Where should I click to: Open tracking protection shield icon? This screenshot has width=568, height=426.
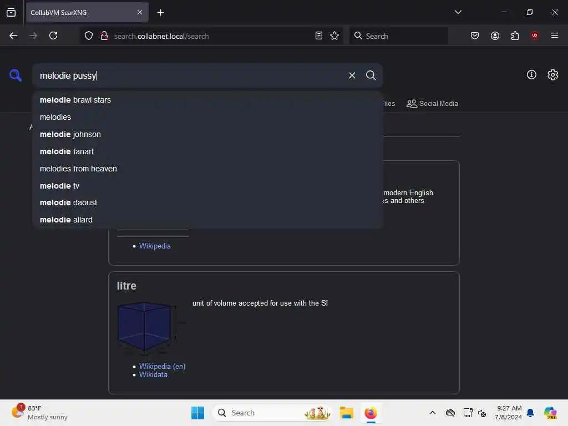[x=89, y=36]
